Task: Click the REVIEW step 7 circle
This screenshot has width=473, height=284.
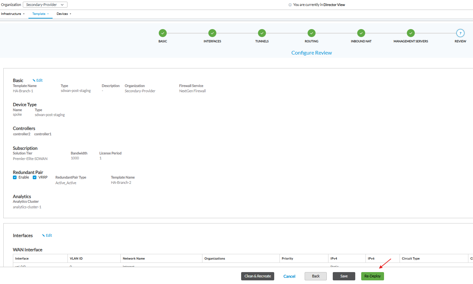Action: click(x=460, y=33)
